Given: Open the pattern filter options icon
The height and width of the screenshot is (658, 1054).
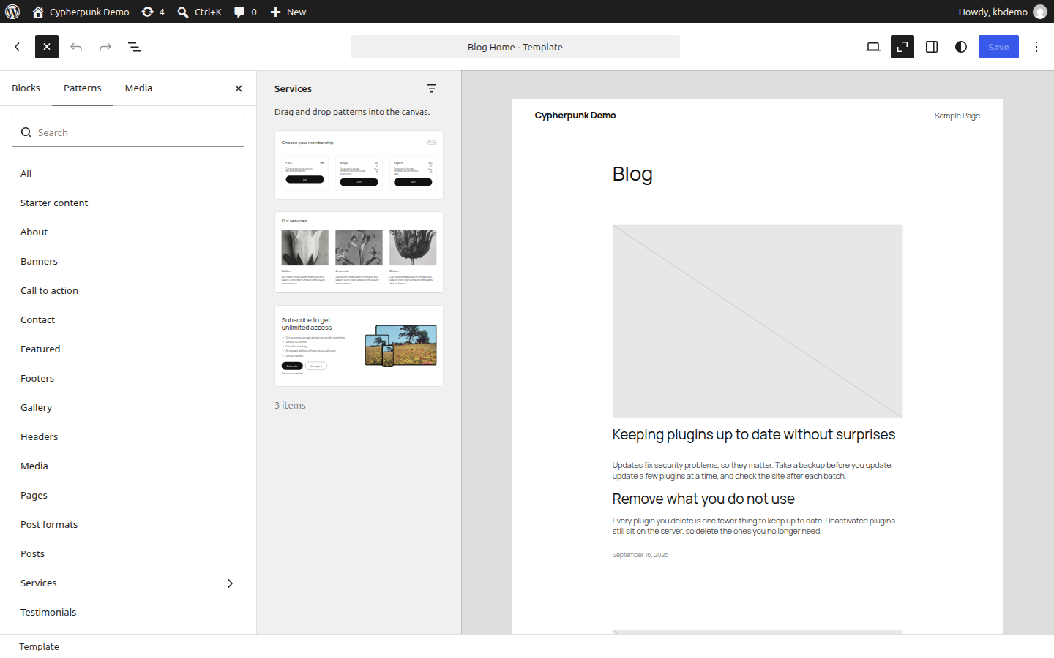Looking at the screenshot, I should pos(432,88).
